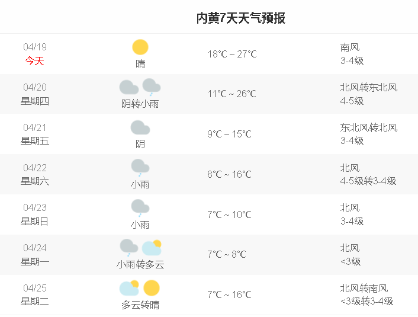Click the partly cloudy icon for 04/25
This screenshot has height=317, width=418.
tap(129, 288)
